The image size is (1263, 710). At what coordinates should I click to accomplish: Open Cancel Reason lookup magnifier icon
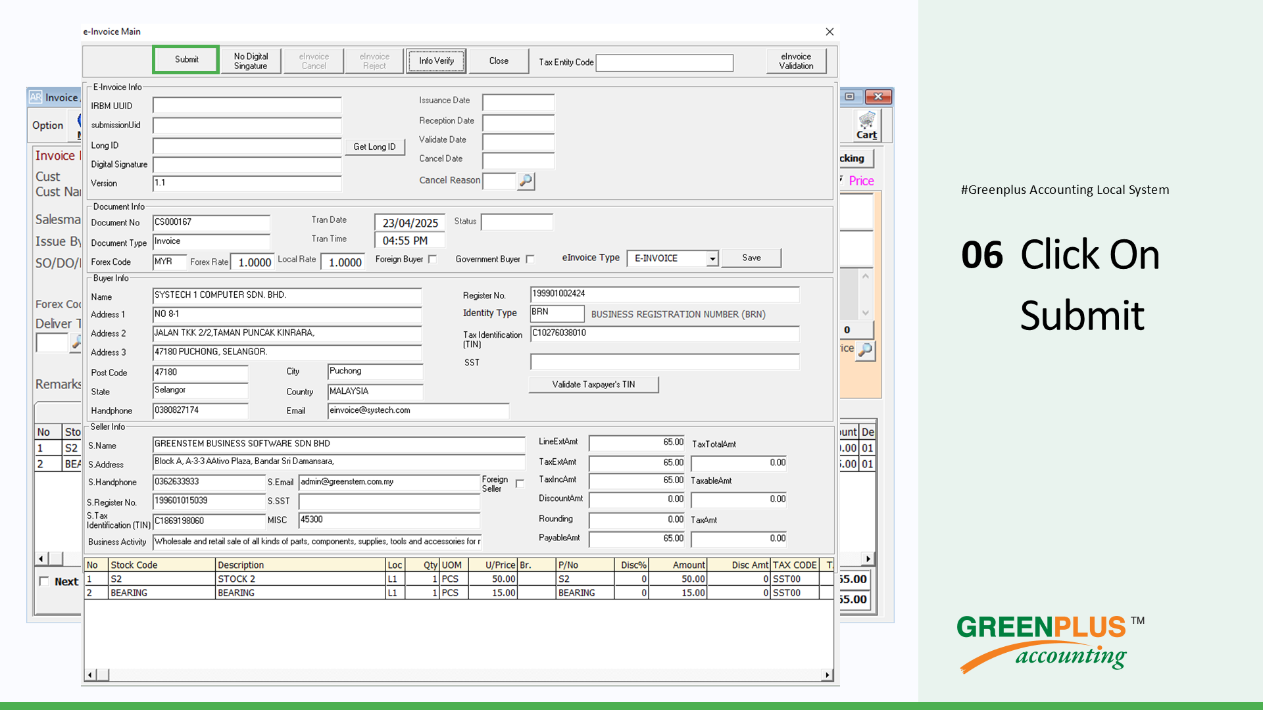point(526,181)
